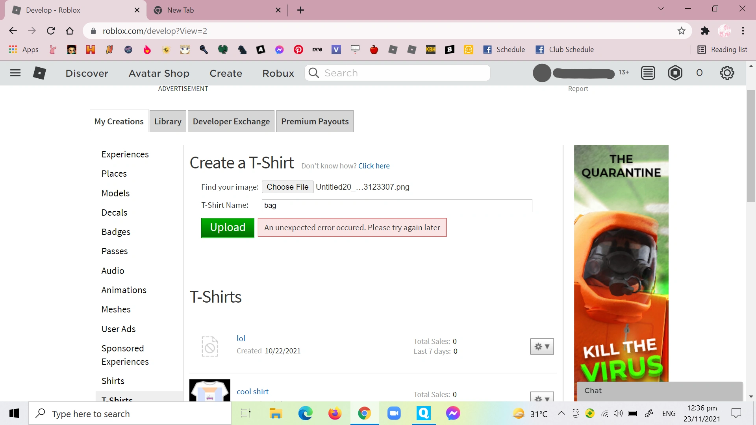Bookmark this page with the star icon
This screenshot has height=425, width=756.
pyautogui.click(x=682, y=31)
